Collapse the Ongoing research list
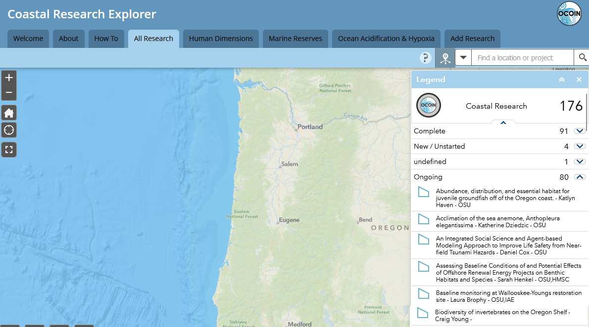The image size is (589, 327). [580, 177]
